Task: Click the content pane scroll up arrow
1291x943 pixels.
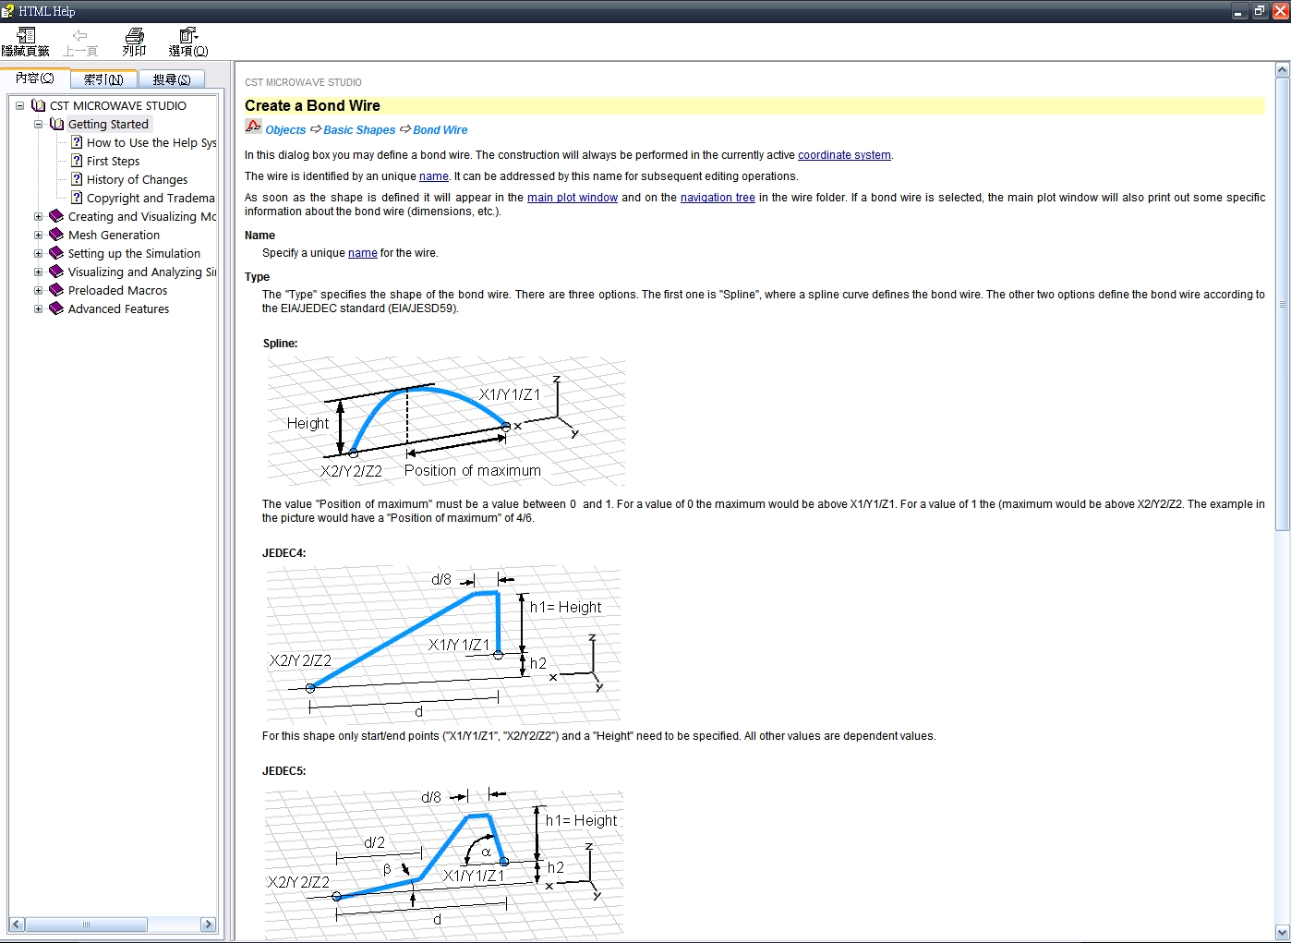Action: point(1282,70)
